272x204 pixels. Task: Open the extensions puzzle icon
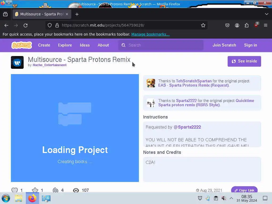pos(246,25)
